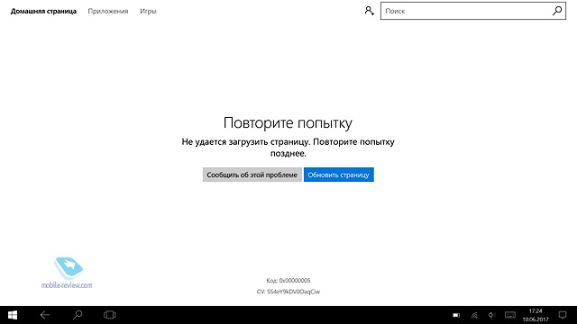Open the Windows Start menu
The height and width of the screenshot is (324, 577).
(13, 315)
